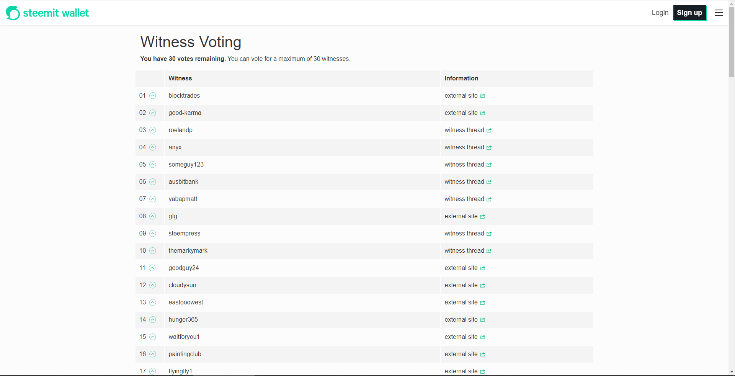Cast vote for roelandp witness
This screenshot has height=376, width=735.
click(x=153, y=130)
